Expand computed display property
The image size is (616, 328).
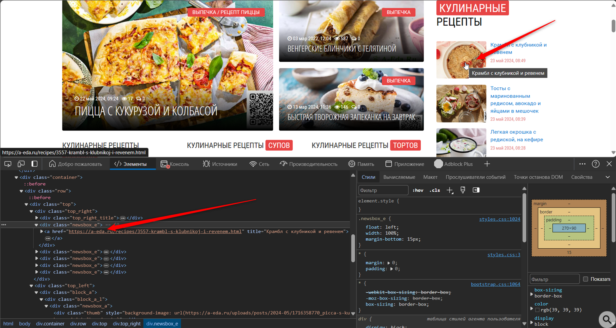(x=532, y=322)
